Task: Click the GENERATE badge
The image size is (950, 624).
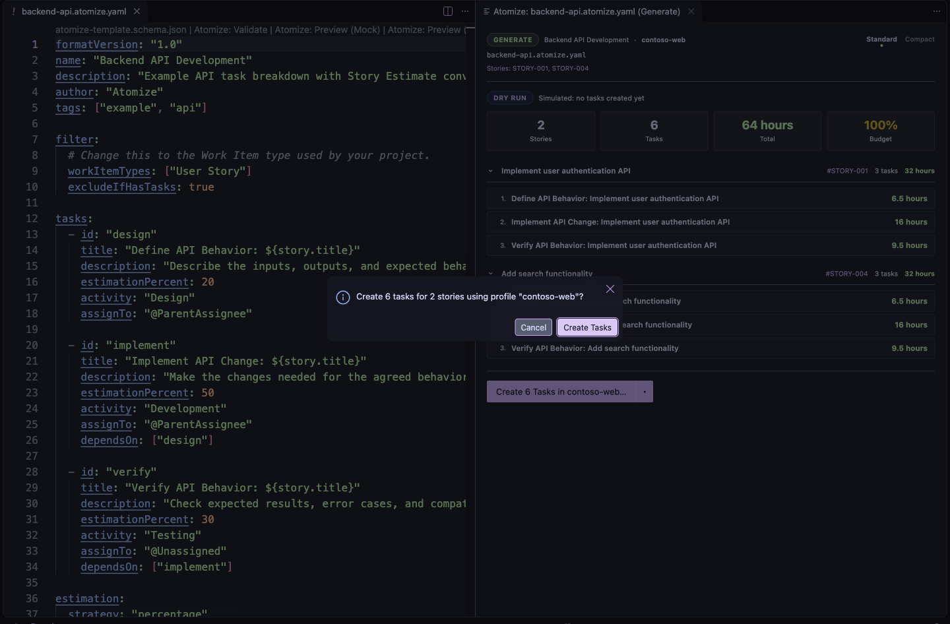Action: (513, 40)
